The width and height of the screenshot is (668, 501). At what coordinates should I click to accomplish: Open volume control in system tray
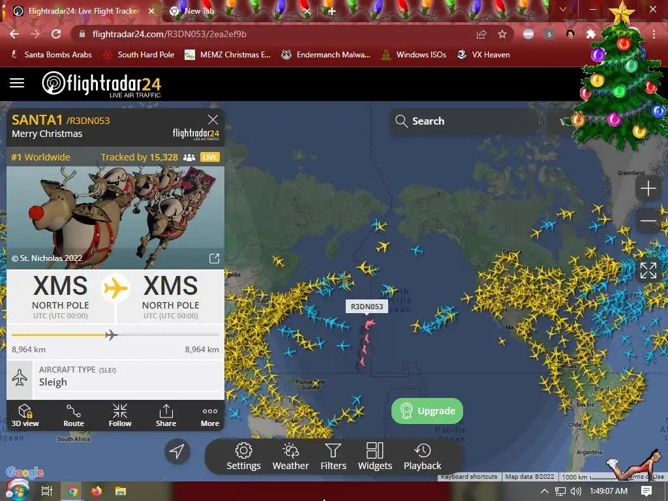(575, 491)
